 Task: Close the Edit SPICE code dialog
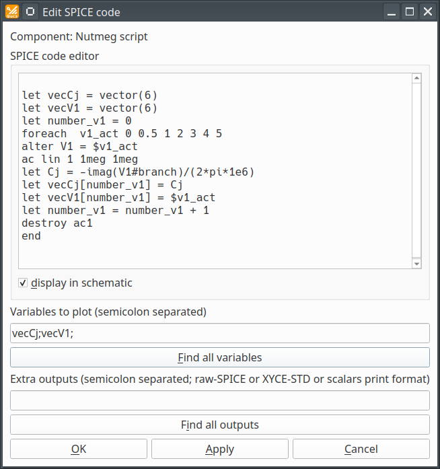click(x=427, y=11)
